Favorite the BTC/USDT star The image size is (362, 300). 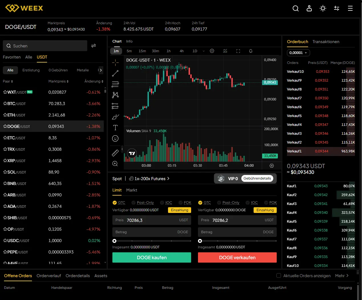[5, 103]
